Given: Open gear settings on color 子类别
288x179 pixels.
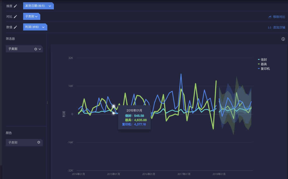Looking at the screenshot, I should tap(39, 142).
